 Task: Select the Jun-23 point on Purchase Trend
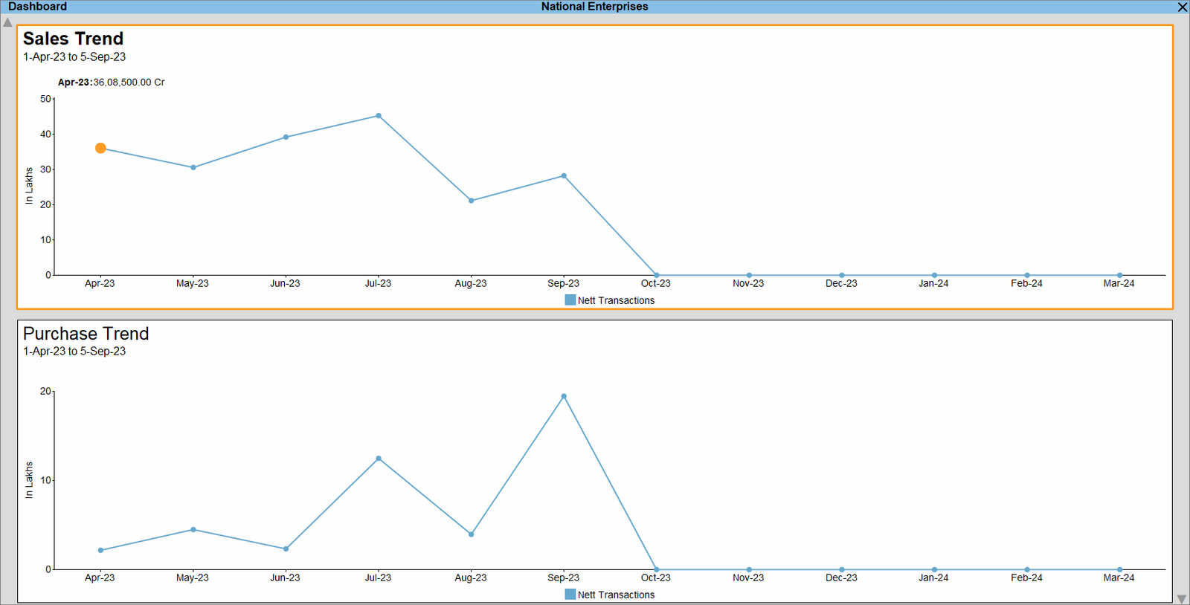coord(286,549)
